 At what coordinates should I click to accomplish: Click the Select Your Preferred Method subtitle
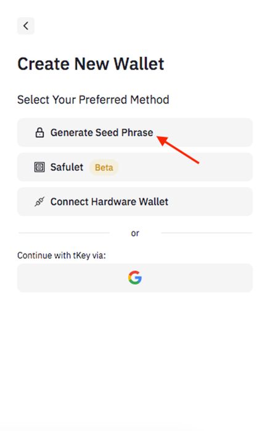click(x=93, y=100)
